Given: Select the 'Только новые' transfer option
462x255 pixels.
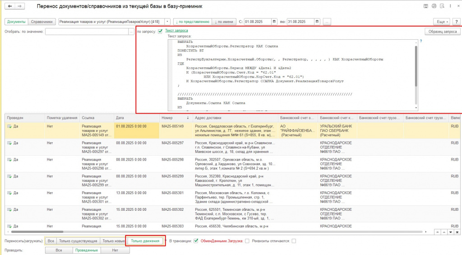Looking at the screenshot, I should [113, 241].
